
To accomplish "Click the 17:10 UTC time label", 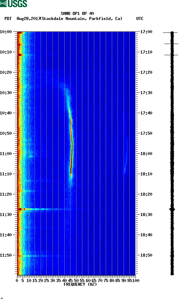I will (146, 52).
